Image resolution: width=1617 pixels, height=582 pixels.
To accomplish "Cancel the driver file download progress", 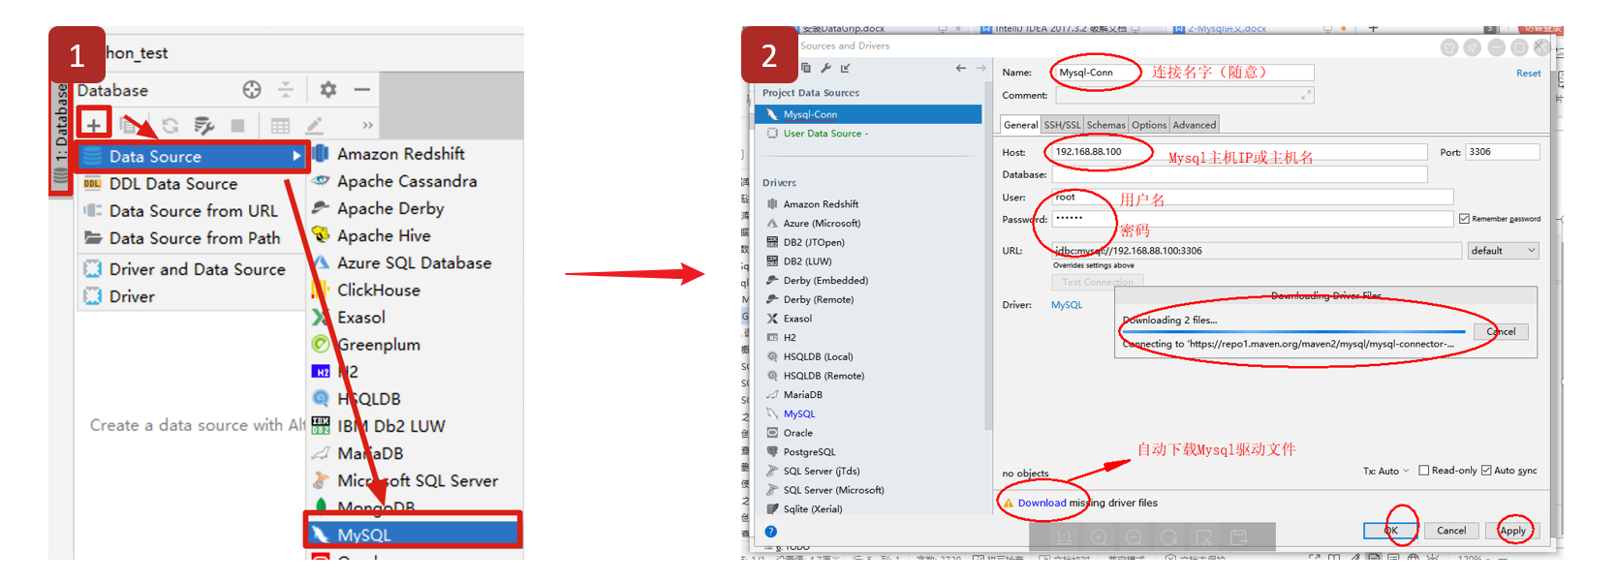I will [1501, 332].
